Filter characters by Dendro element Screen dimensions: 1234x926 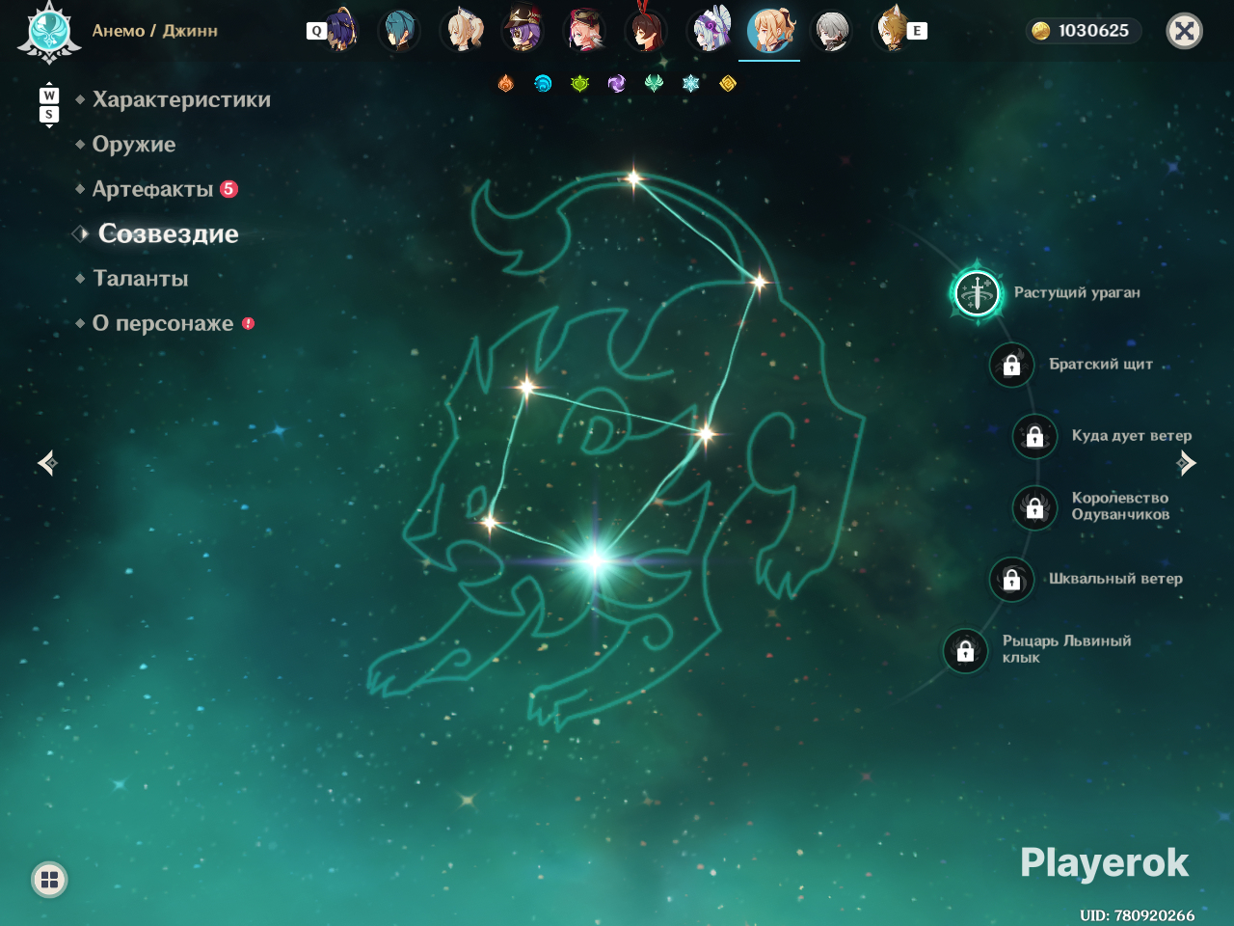coord(579,84)
